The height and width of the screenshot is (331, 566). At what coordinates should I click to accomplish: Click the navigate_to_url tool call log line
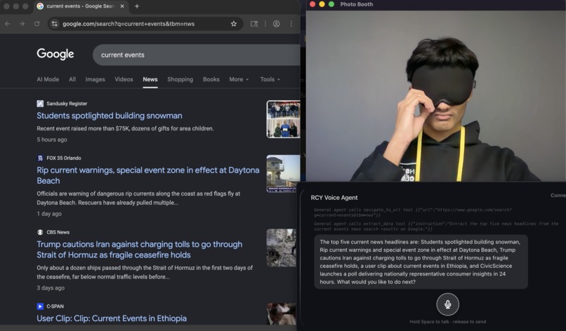[x=413, y=212]
